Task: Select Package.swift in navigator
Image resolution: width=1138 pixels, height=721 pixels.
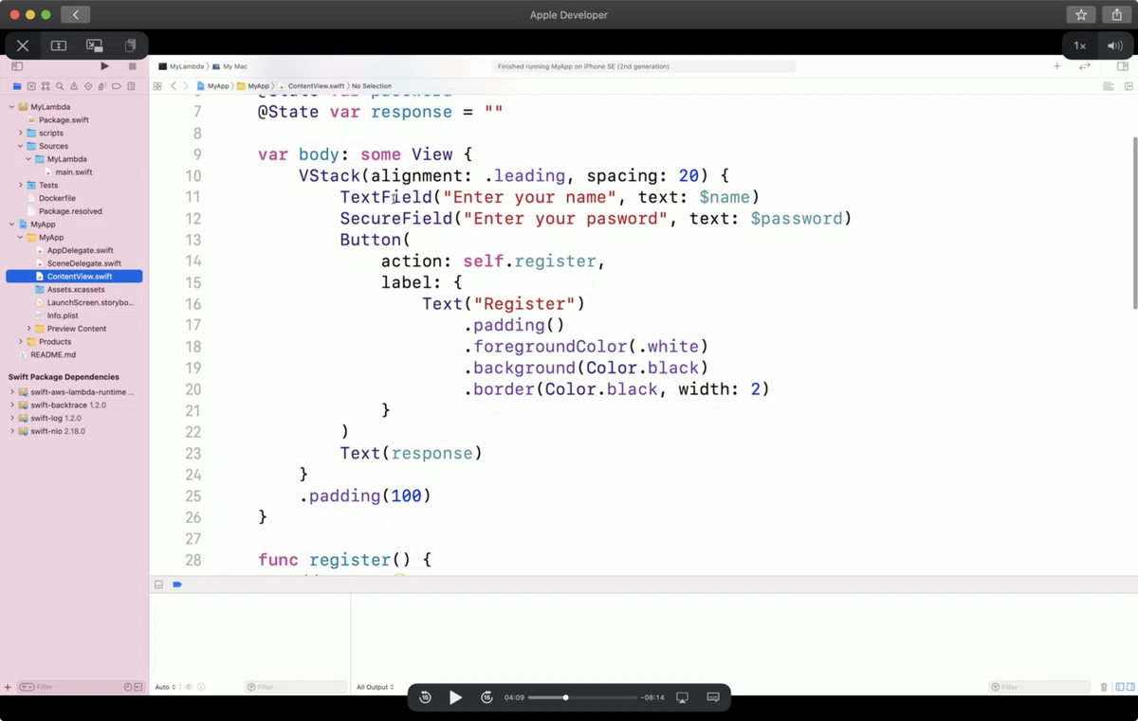Action: tap(63, 120)
